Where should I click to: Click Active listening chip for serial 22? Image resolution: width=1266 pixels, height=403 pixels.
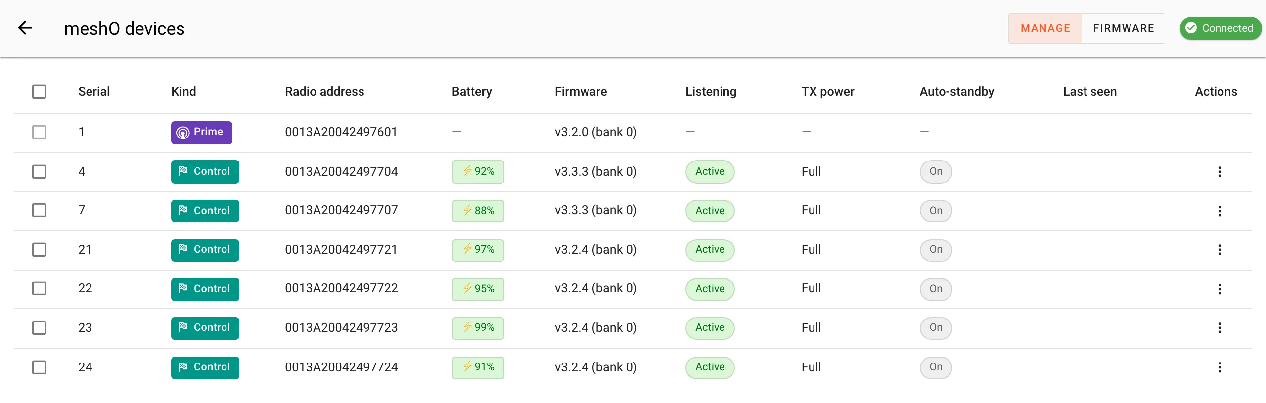(710, 289)
